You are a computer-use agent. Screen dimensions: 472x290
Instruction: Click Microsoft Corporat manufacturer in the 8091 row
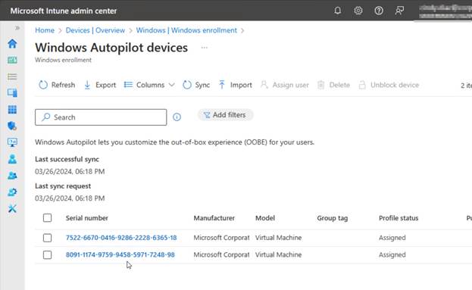point(221,255)
